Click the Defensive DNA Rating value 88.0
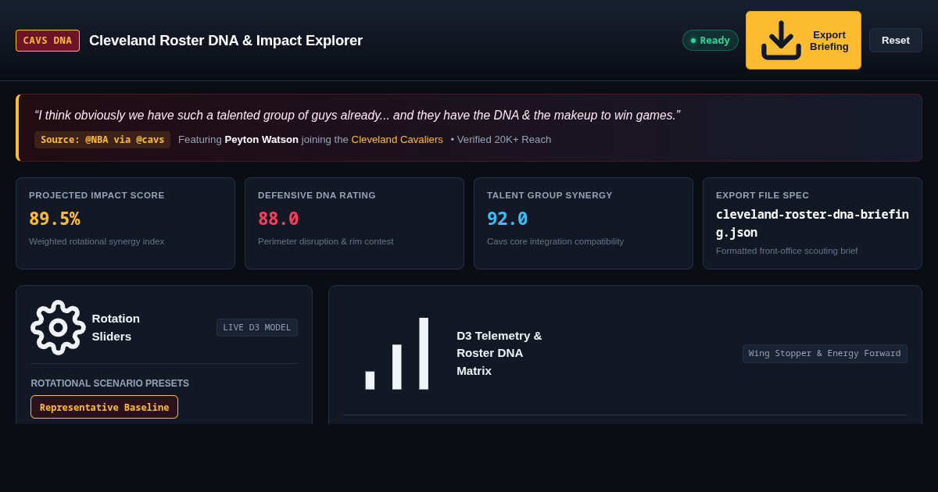Image resolution: width=938 pixels, height=492 pixels. (278, 219)
